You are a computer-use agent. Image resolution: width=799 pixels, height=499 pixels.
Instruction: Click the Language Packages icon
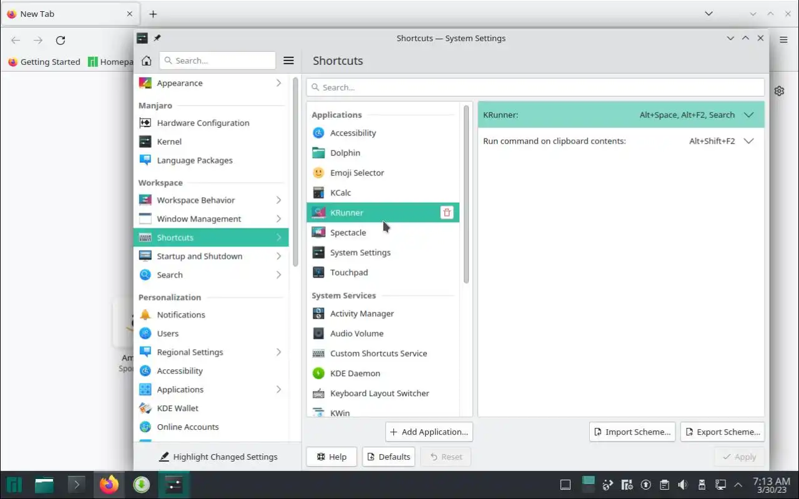[145, 160]
